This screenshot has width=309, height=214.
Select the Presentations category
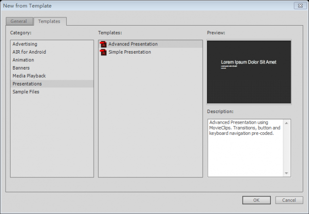coord(52,84)
